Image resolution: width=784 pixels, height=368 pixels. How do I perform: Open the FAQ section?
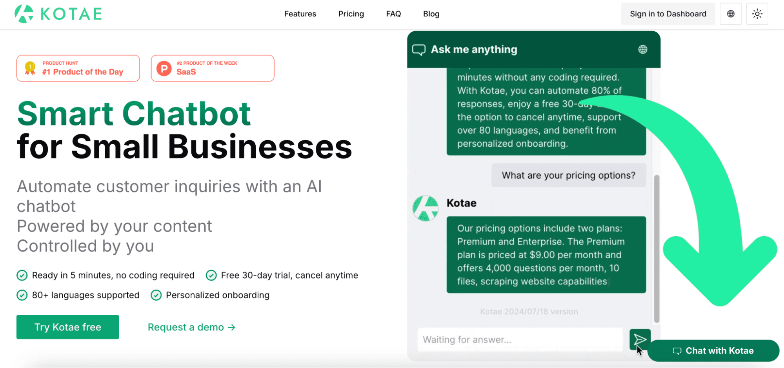pyautogui.click(x=393, y=14)
